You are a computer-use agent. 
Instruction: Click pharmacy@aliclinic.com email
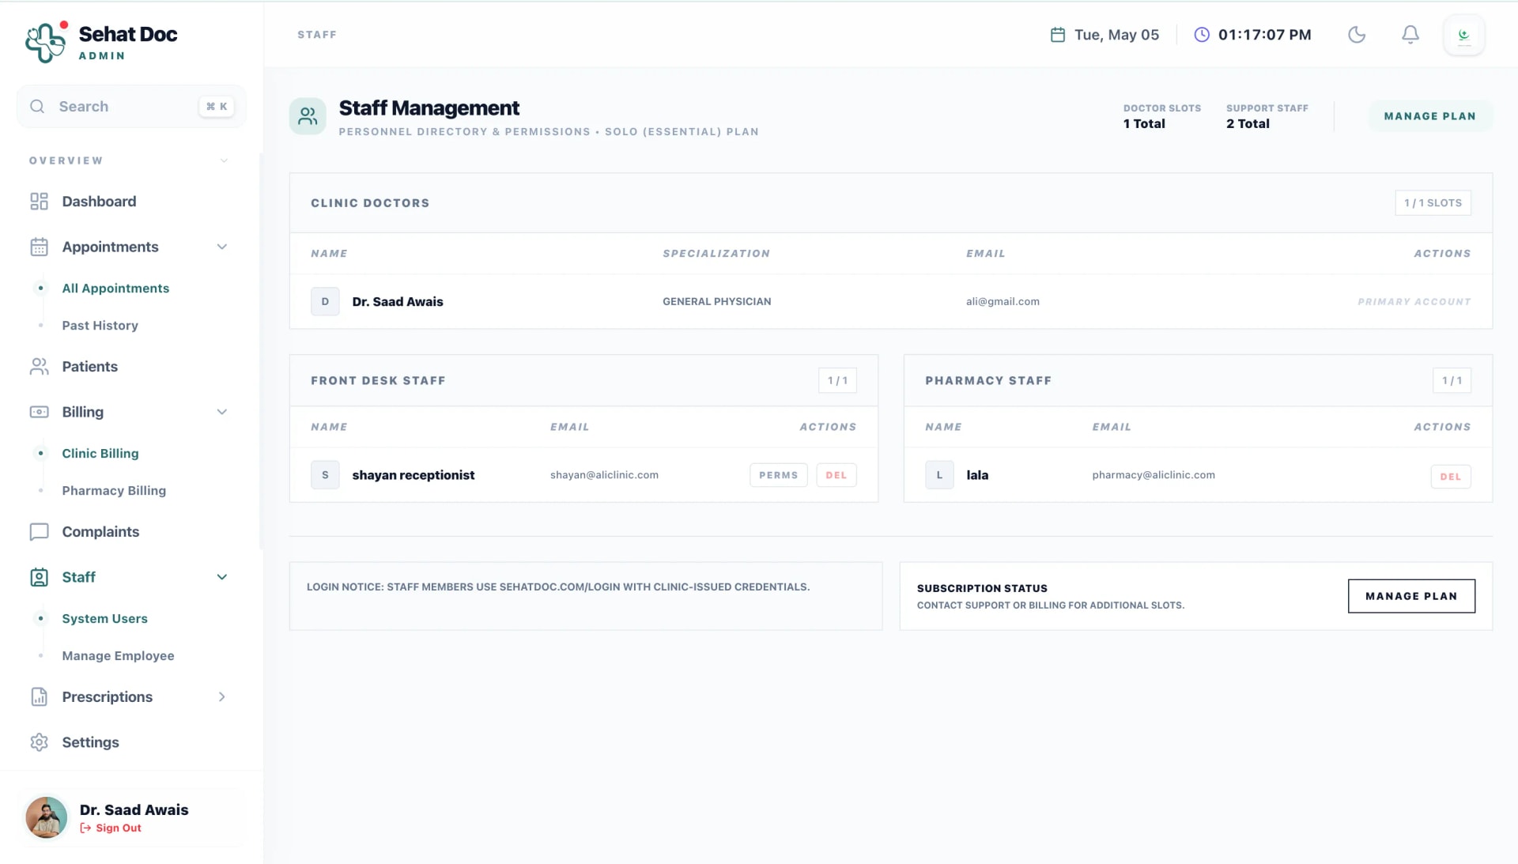click(1154, 475)
